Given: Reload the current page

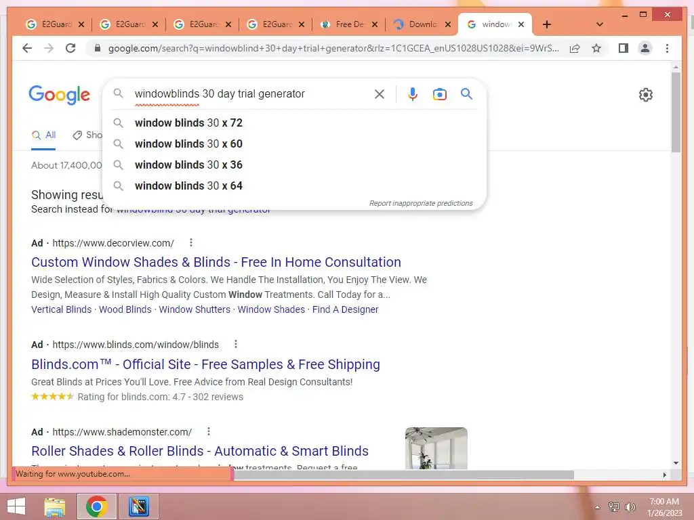Looking at the screenshot, I should click(x=70, y=48).
